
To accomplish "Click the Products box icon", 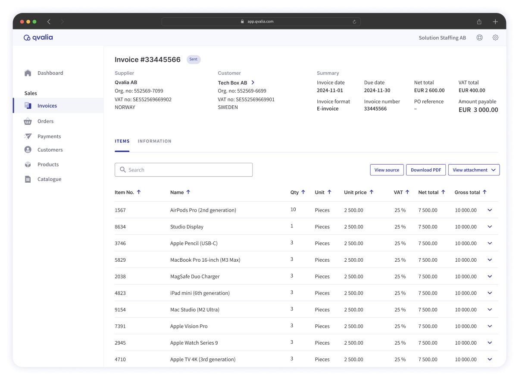I will [28, 165].
